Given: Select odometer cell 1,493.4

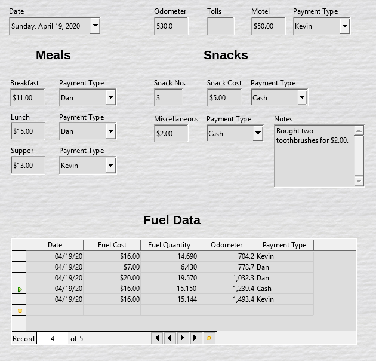Looking at the screenshot, I should (x=227, y=299).
